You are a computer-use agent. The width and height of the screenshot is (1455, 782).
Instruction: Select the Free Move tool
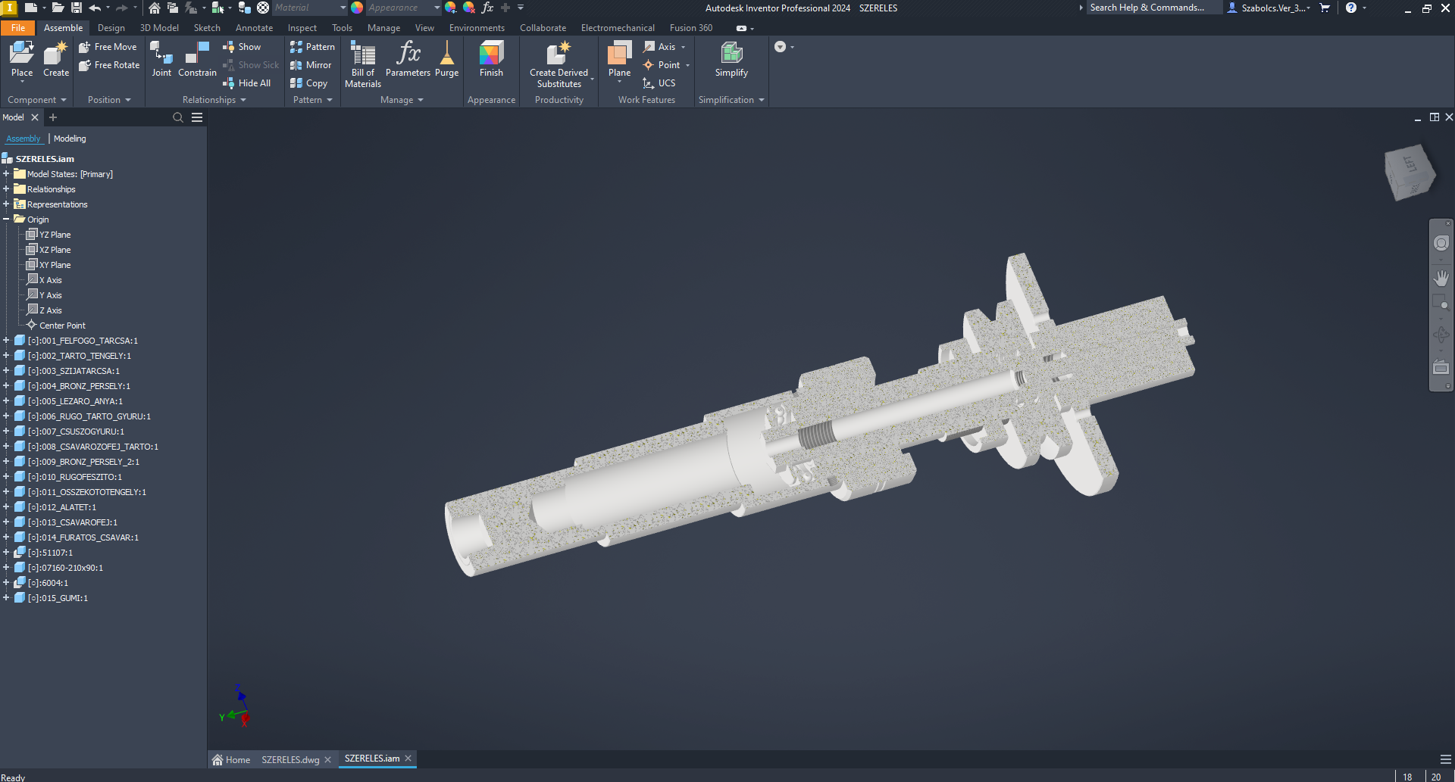[108, 47]
